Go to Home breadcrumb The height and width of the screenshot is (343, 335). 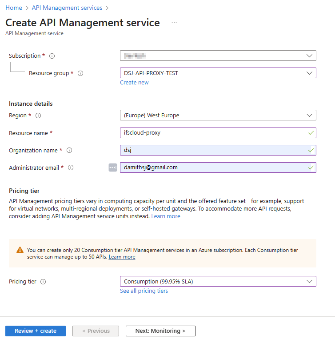[x=13, y=8]
